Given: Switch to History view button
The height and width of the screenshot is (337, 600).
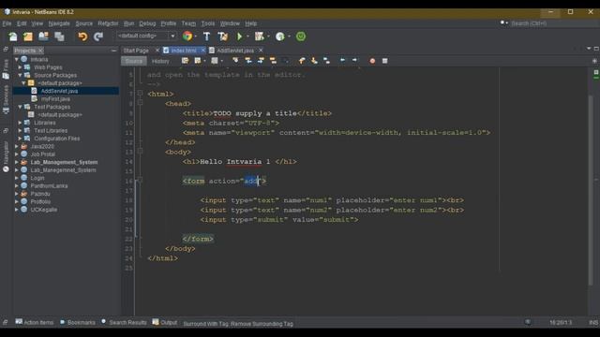Looking at the screenshot, I should click(x=160, y=61).
